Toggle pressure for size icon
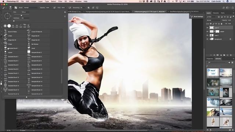 [93, 8]
